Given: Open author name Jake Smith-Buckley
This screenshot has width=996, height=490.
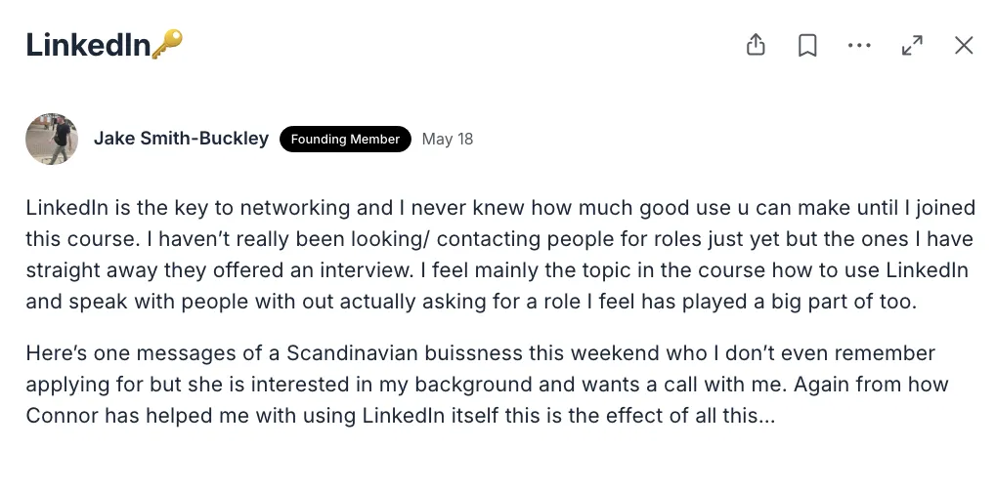Looking at the screenshot, I should (x=181, y=139).
